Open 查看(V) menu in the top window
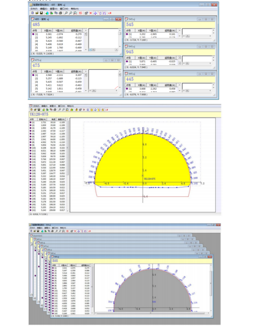Image resolution: width=262 pixels, height=331 pixels. pyautogui.click(x=53, y=9)
